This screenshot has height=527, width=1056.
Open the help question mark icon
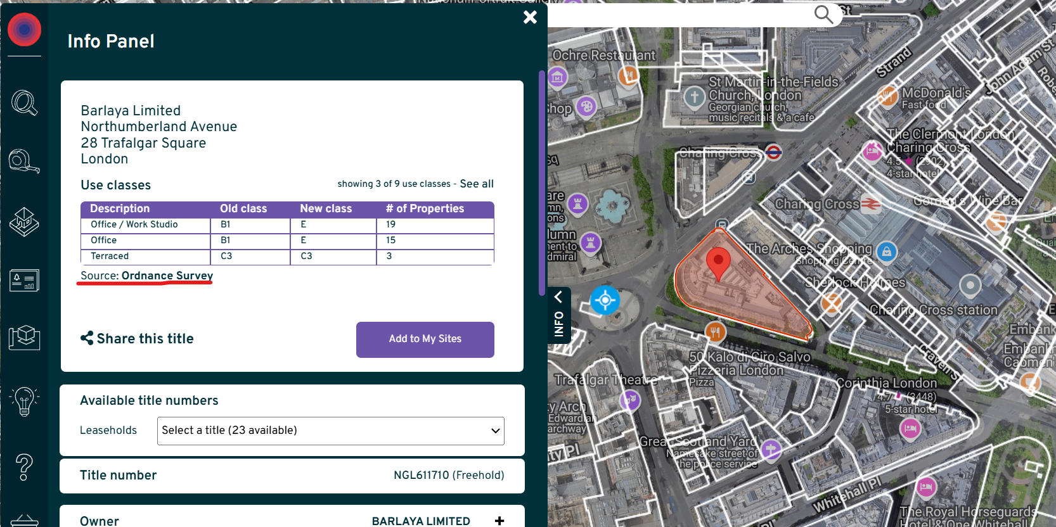[24, 467]
